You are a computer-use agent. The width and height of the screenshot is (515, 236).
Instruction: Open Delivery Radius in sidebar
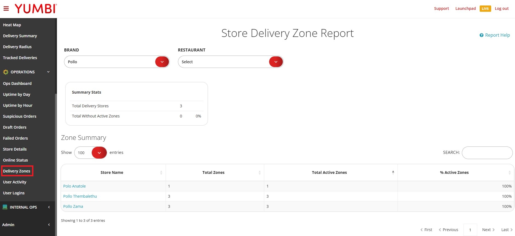(x=17, y=47)
